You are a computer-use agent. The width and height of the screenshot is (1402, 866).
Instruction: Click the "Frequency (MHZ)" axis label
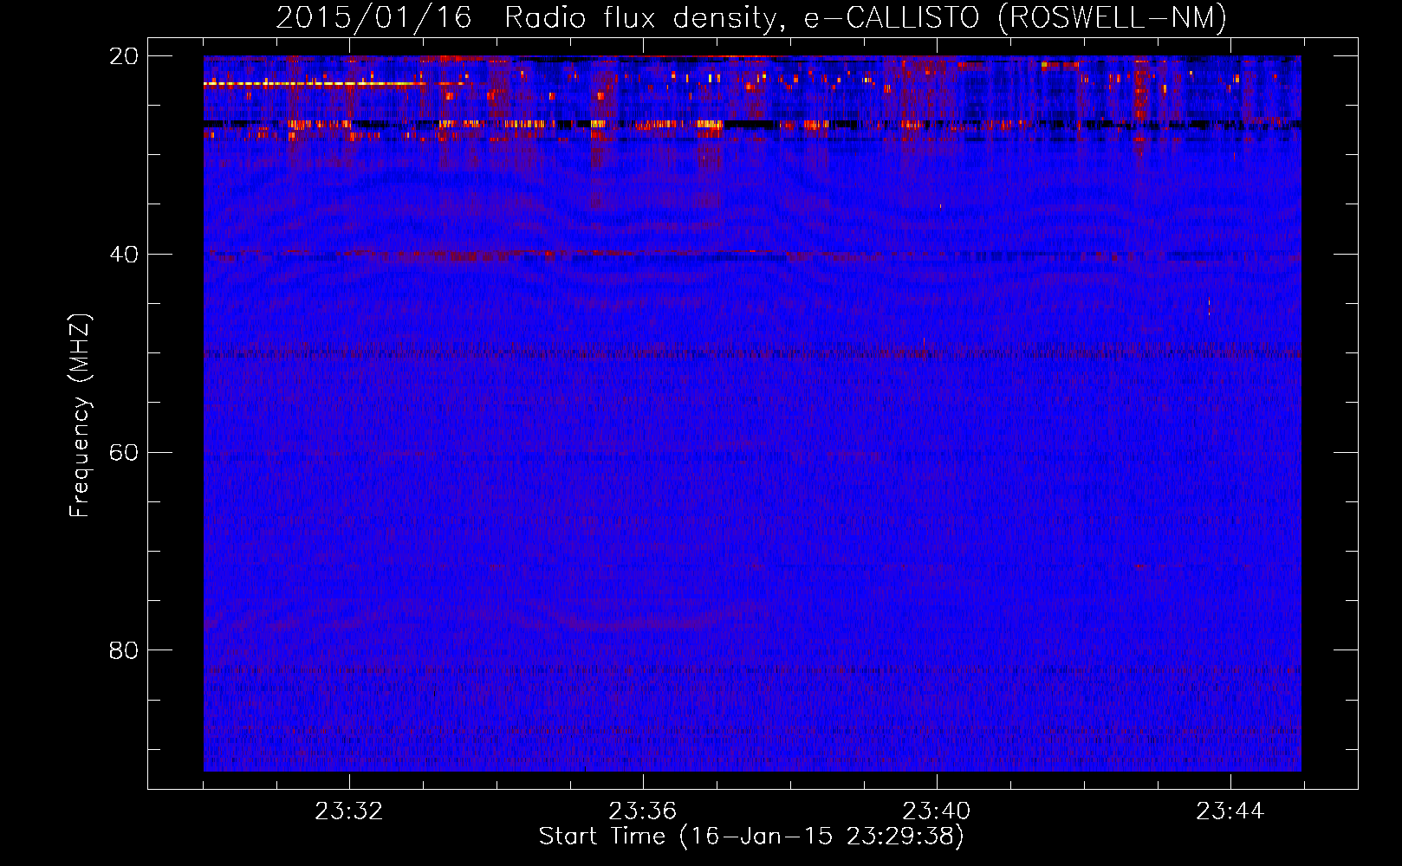(x=80, y=416)
